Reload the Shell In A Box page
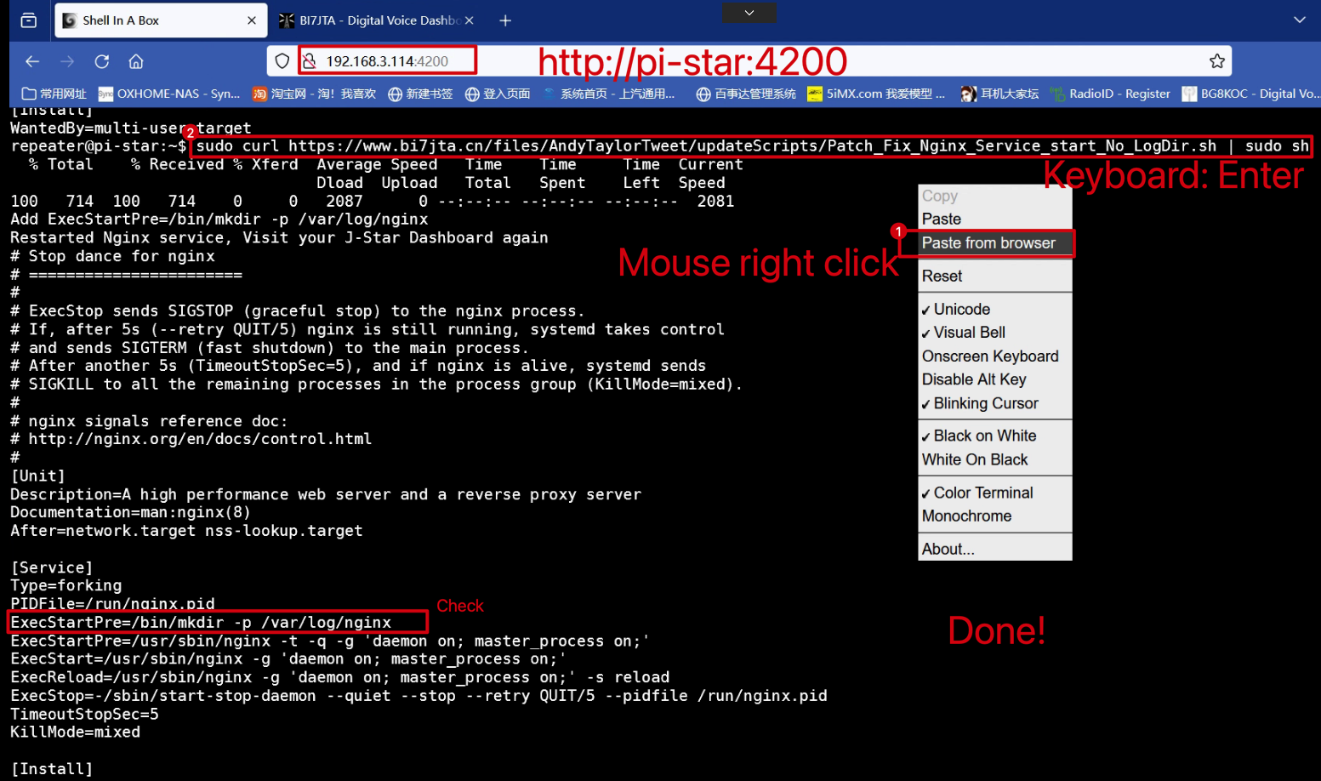 (x=101, y=60)
